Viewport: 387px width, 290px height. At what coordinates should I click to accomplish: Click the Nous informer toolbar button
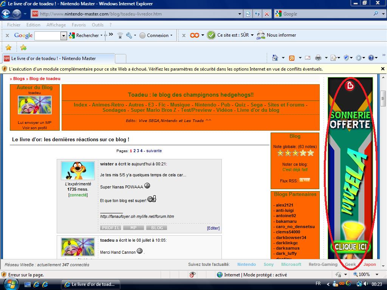[x=276, y=35]
